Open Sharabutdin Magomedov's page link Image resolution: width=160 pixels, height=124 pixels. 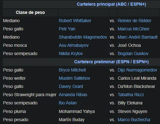coord(83,37)
